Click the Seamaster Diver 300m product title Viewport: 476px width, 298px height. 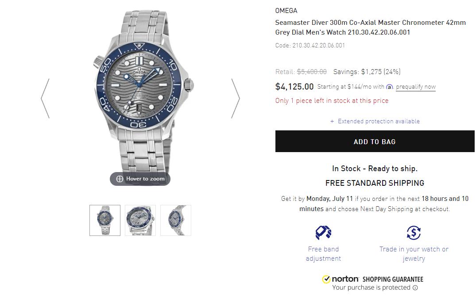point(370,27)
